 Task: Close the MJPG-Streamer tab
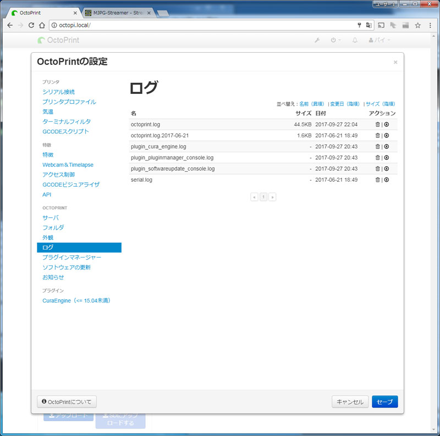[x=149, y=13]
